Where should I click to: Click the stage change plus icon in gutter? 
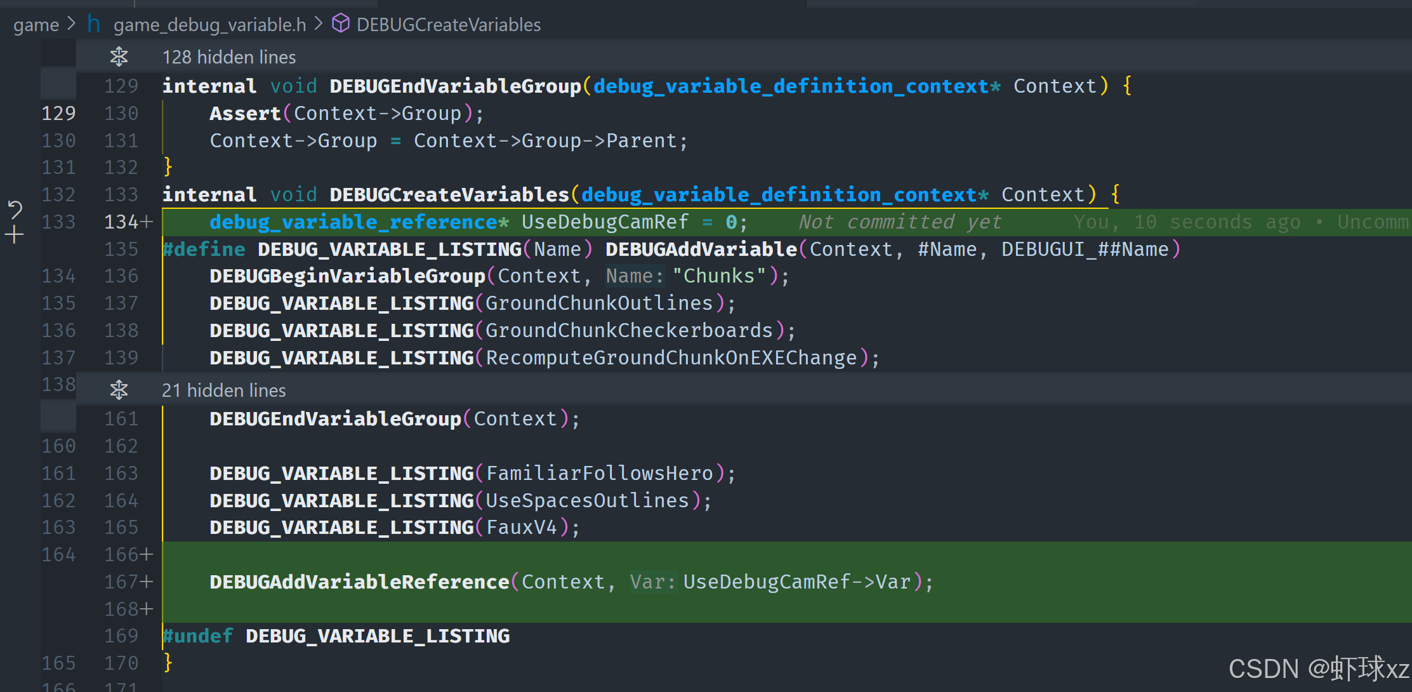click(x=15, y=236)
